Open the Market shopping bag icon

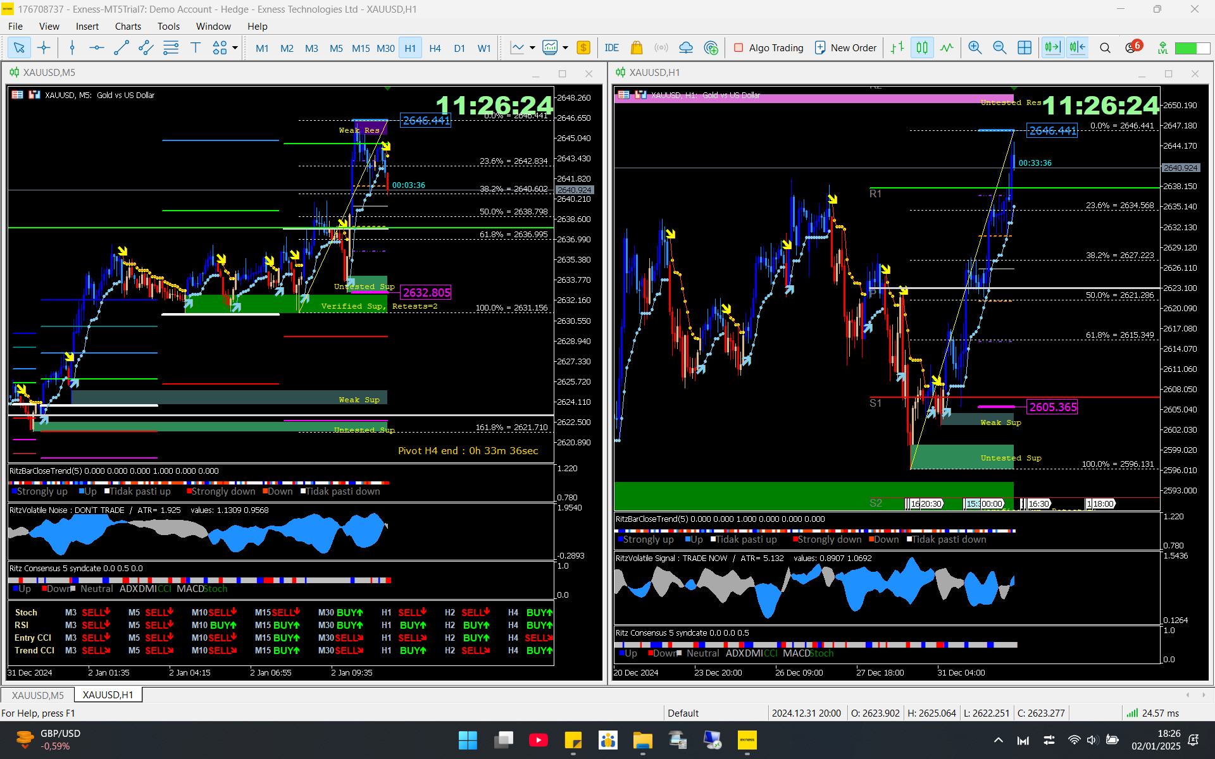637,47
